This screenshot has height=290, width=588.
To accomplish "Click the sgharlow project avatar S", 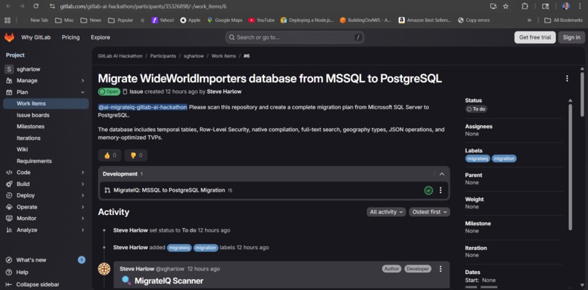I will pos(9,69).
